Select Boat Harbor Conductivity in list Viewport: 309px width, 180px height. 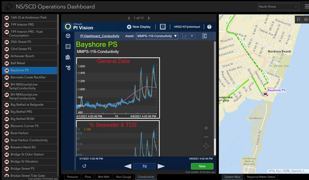[30, 140]
